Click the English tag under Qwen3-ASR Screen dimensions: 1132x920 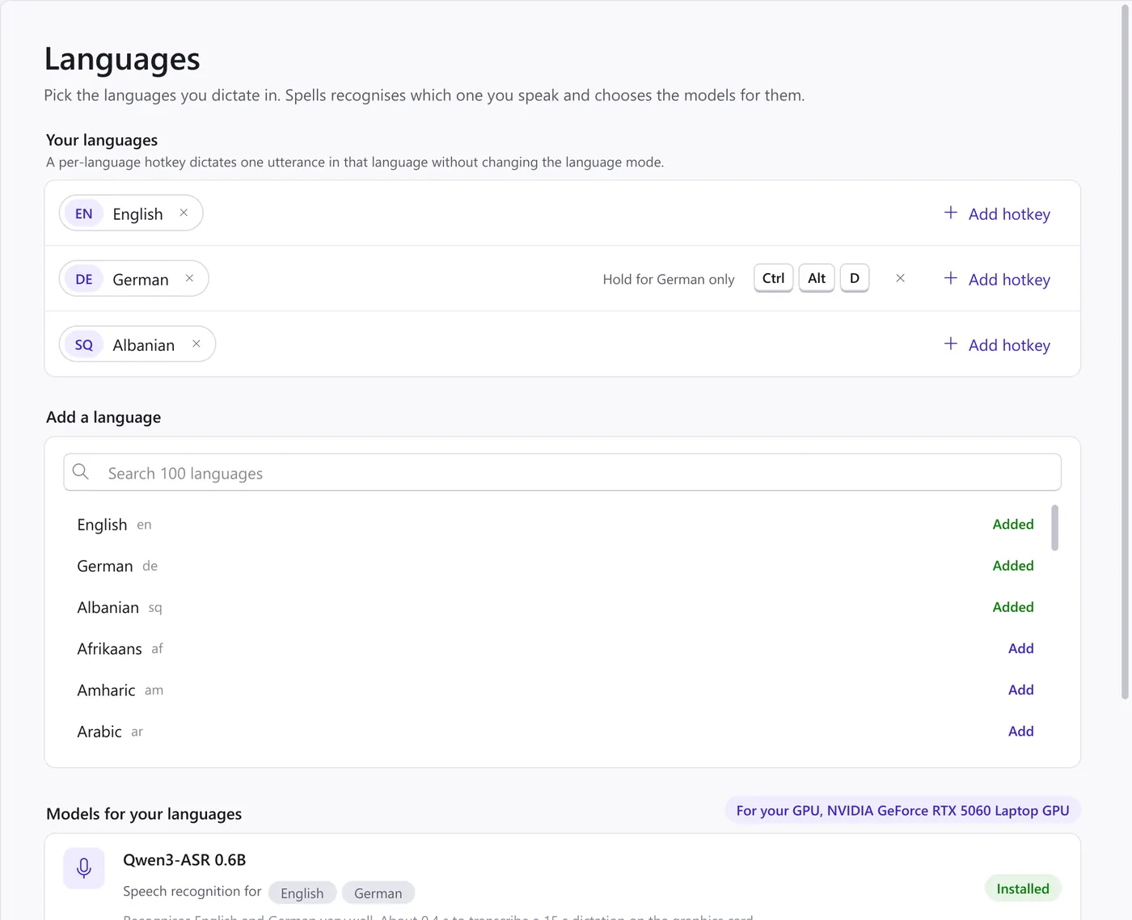[x=302, y=893]
